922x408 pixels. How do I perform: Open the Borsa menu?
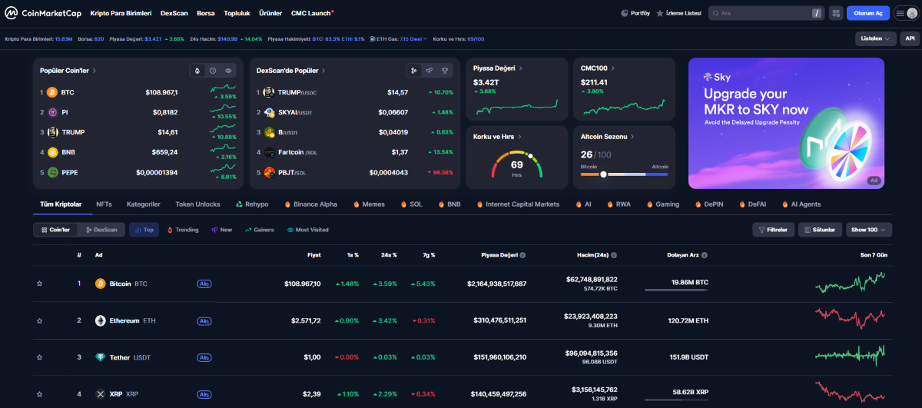pyautogui.click(x=206, y=13)
